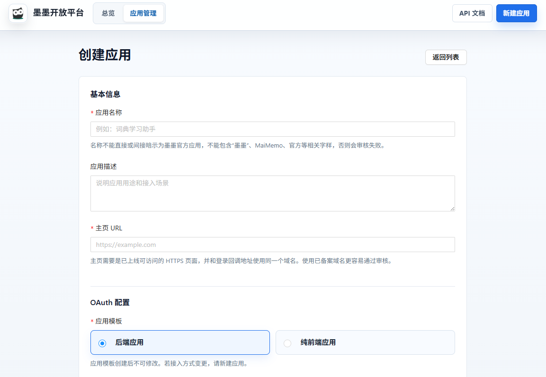Go back via 返回列表 button
Viewport: 546px width, 377px height.
click(446, 57)
